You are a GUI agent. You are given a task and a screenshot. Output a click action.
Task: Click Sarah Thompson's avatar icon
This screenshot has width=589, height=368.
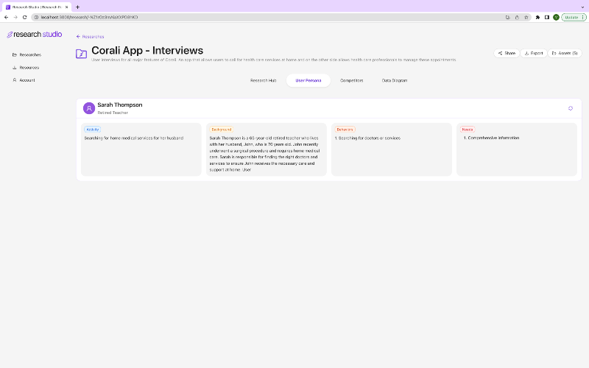[89, 108]
